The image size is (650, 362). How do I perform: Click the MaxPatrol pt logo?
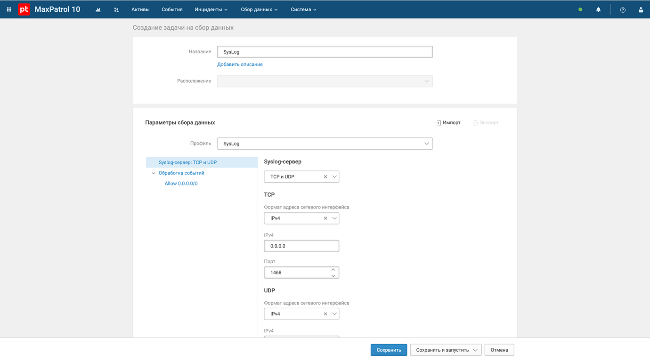click(24, 9)
